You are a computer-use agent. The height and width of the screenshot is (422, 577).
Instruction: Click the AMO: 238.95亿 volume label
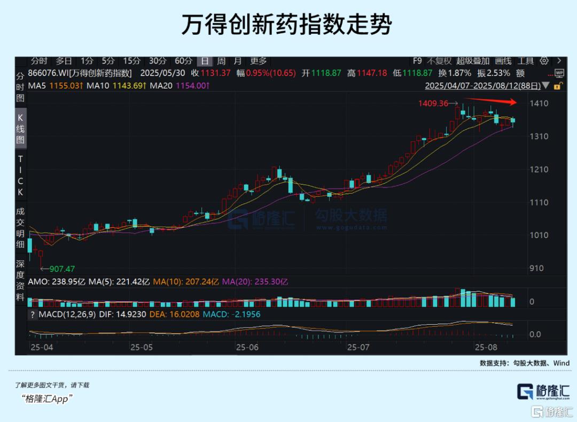pyautogui.click(x=57, y=282)
